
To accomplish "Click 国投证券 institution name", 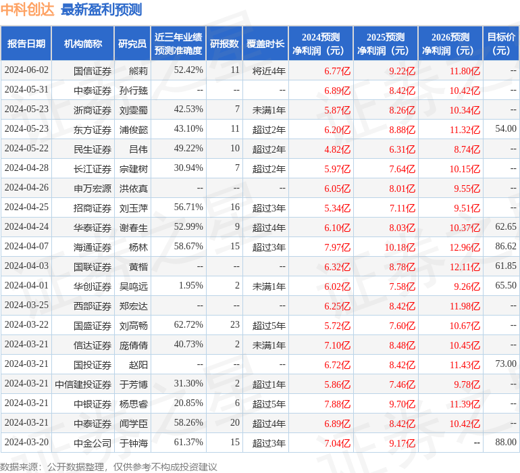I will (x=93, y=365).
